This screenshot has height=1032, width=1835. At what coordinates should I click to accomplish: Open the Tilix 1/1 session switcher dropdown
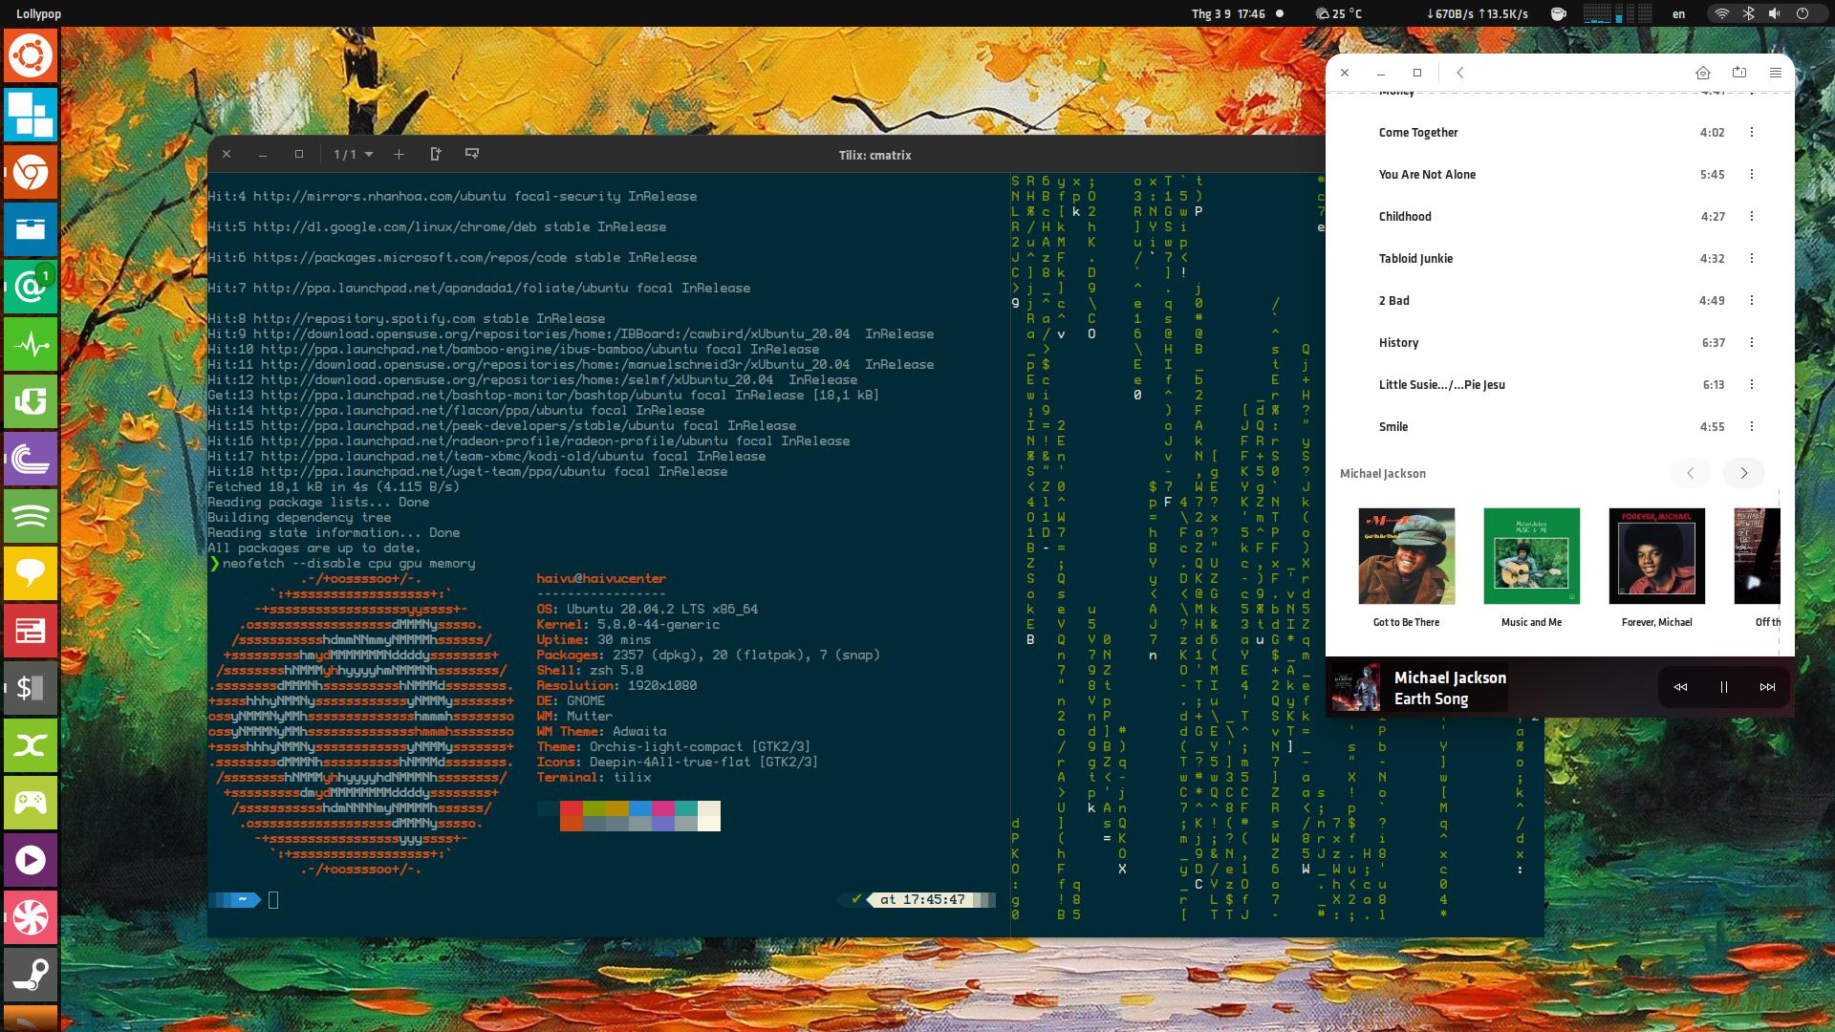point(353,154)
